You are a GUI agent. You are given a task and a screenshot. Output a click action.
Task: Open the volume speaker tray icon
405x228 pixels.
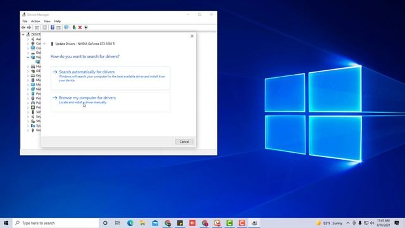pyautogui.click(x=372, y=223)
